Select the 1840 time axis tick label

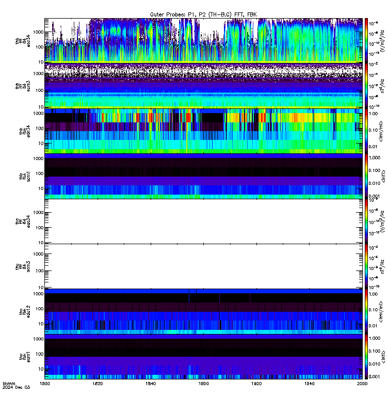point(151,384)
